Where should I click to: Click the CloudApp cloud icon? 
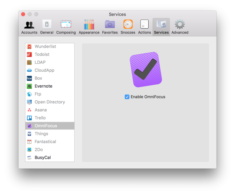coord(29,70)
